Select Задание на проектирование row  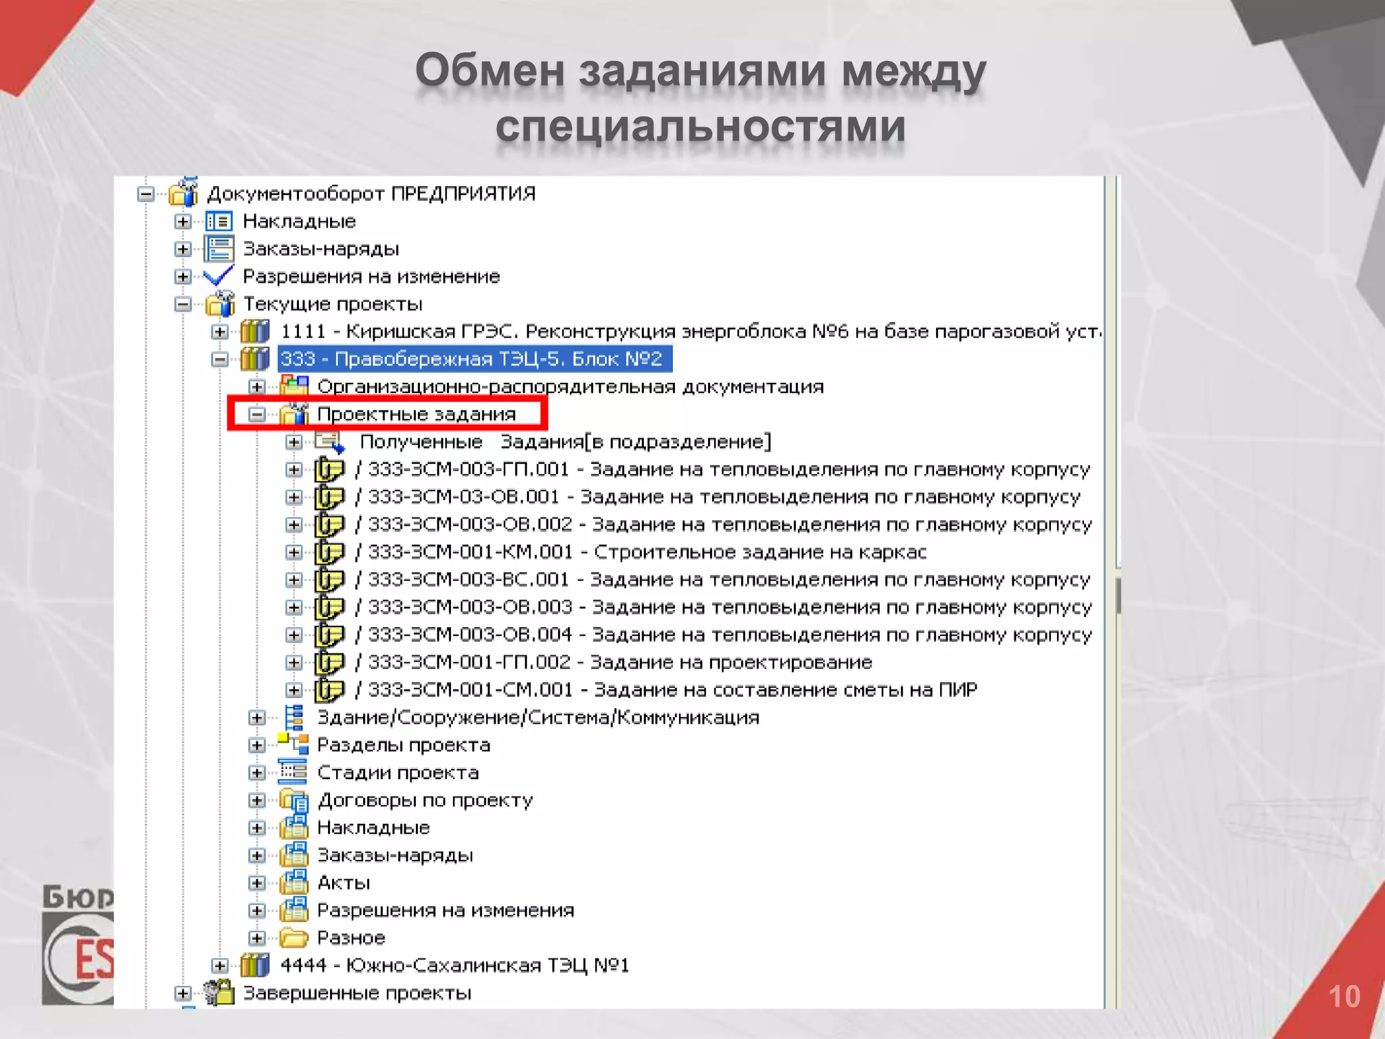pyautogui.click(x=613, y=663)
